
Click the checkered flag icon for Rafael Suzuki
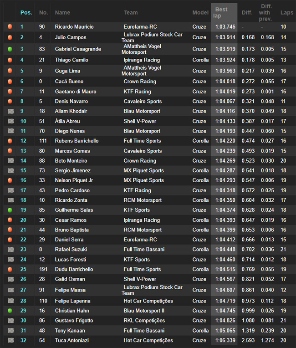click(10, 250)
